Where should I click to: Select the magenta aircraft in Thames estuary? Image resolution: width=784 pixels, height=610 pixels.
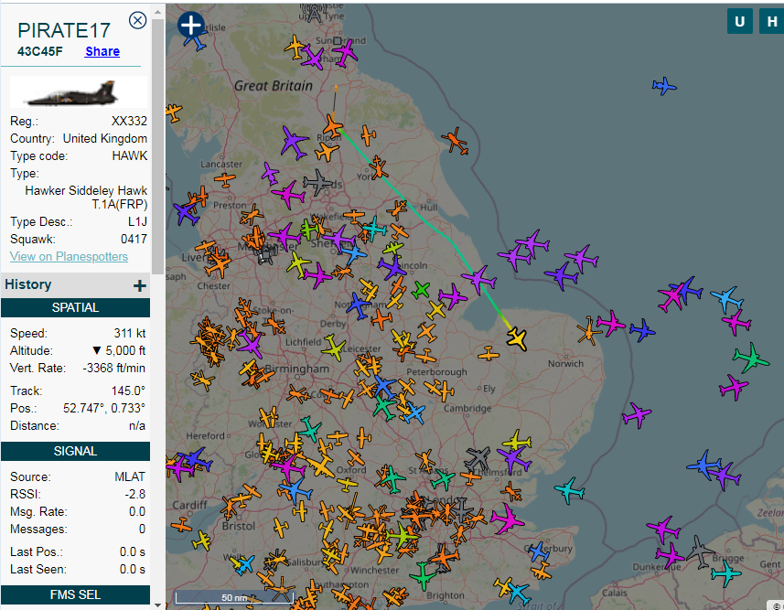point(507,519)
